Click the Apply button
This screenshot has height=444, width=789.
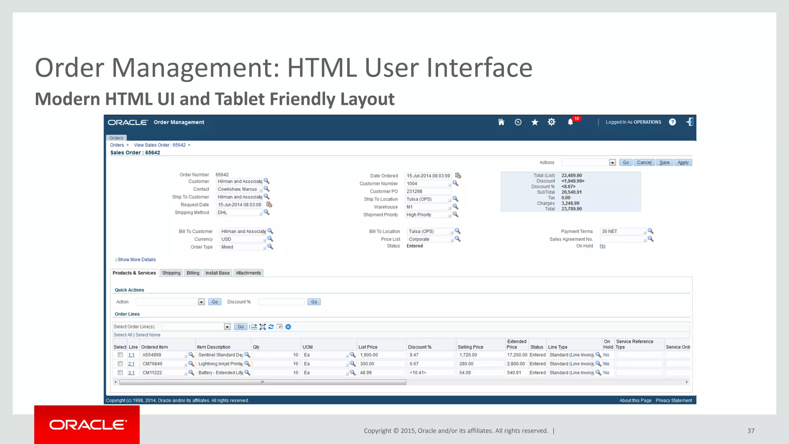pyautogui.click(x=683, y=163)
